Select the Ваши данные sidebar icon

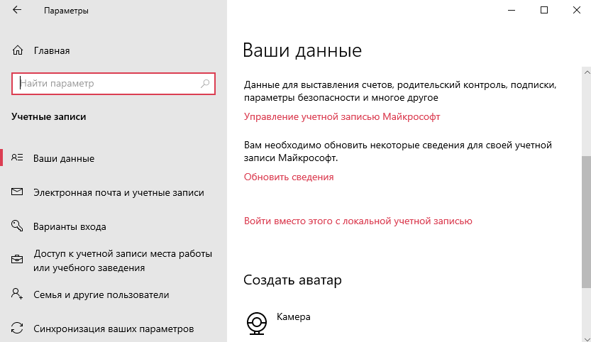[18, 158]
